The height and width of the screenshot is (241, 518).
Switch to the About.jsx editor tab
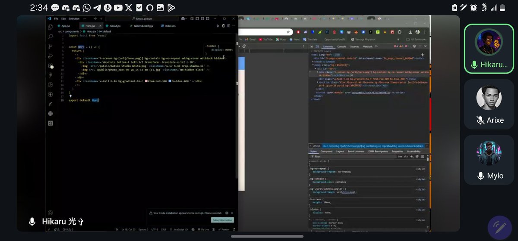tap(114, 26)
